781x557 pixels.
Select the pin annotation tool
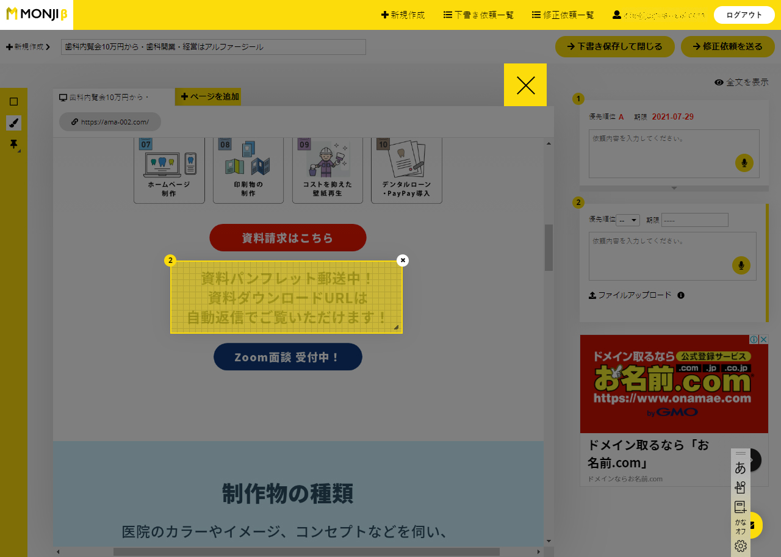click(13, 143)
